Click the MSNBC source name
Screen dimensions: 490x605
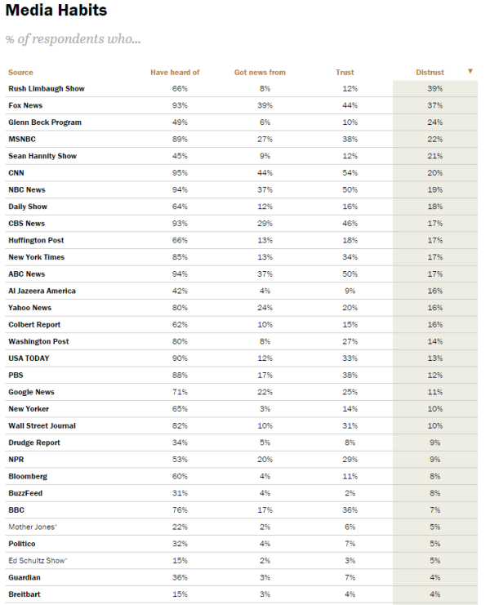point(20,139)
